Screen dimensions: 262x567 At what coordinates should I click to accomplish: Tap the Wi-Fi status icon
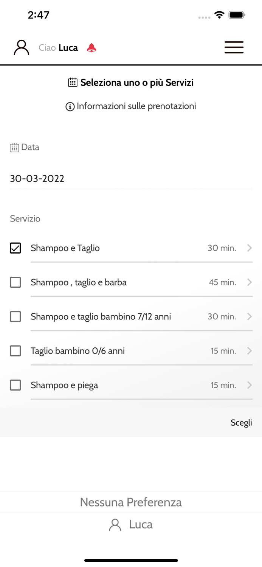tap(219, 15)
